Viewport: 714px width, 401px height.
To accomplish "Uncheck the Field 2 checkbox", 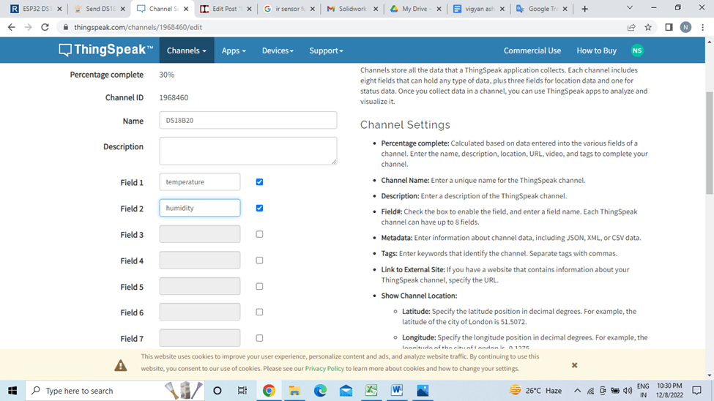I will point(259,208).
